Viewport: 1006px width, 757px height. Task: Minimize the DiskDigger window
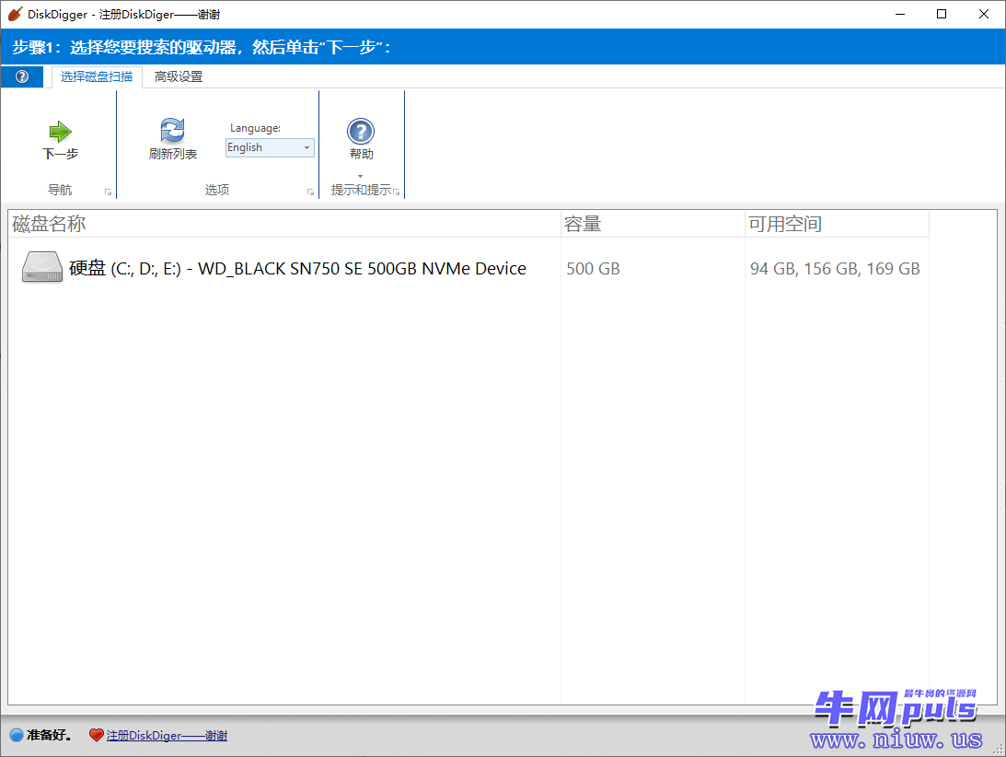[900, 14]
